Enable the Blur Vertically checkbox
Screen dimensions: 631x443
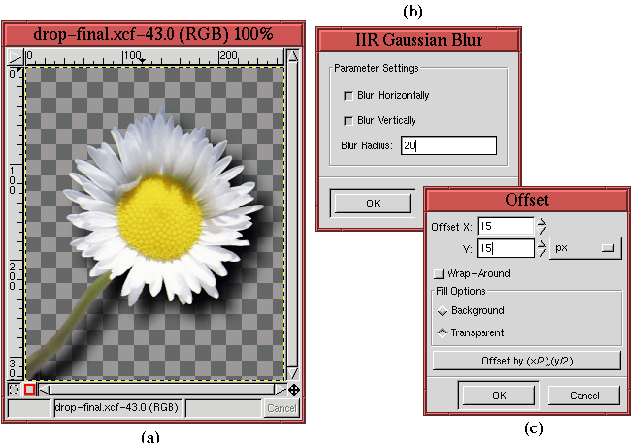348,120
